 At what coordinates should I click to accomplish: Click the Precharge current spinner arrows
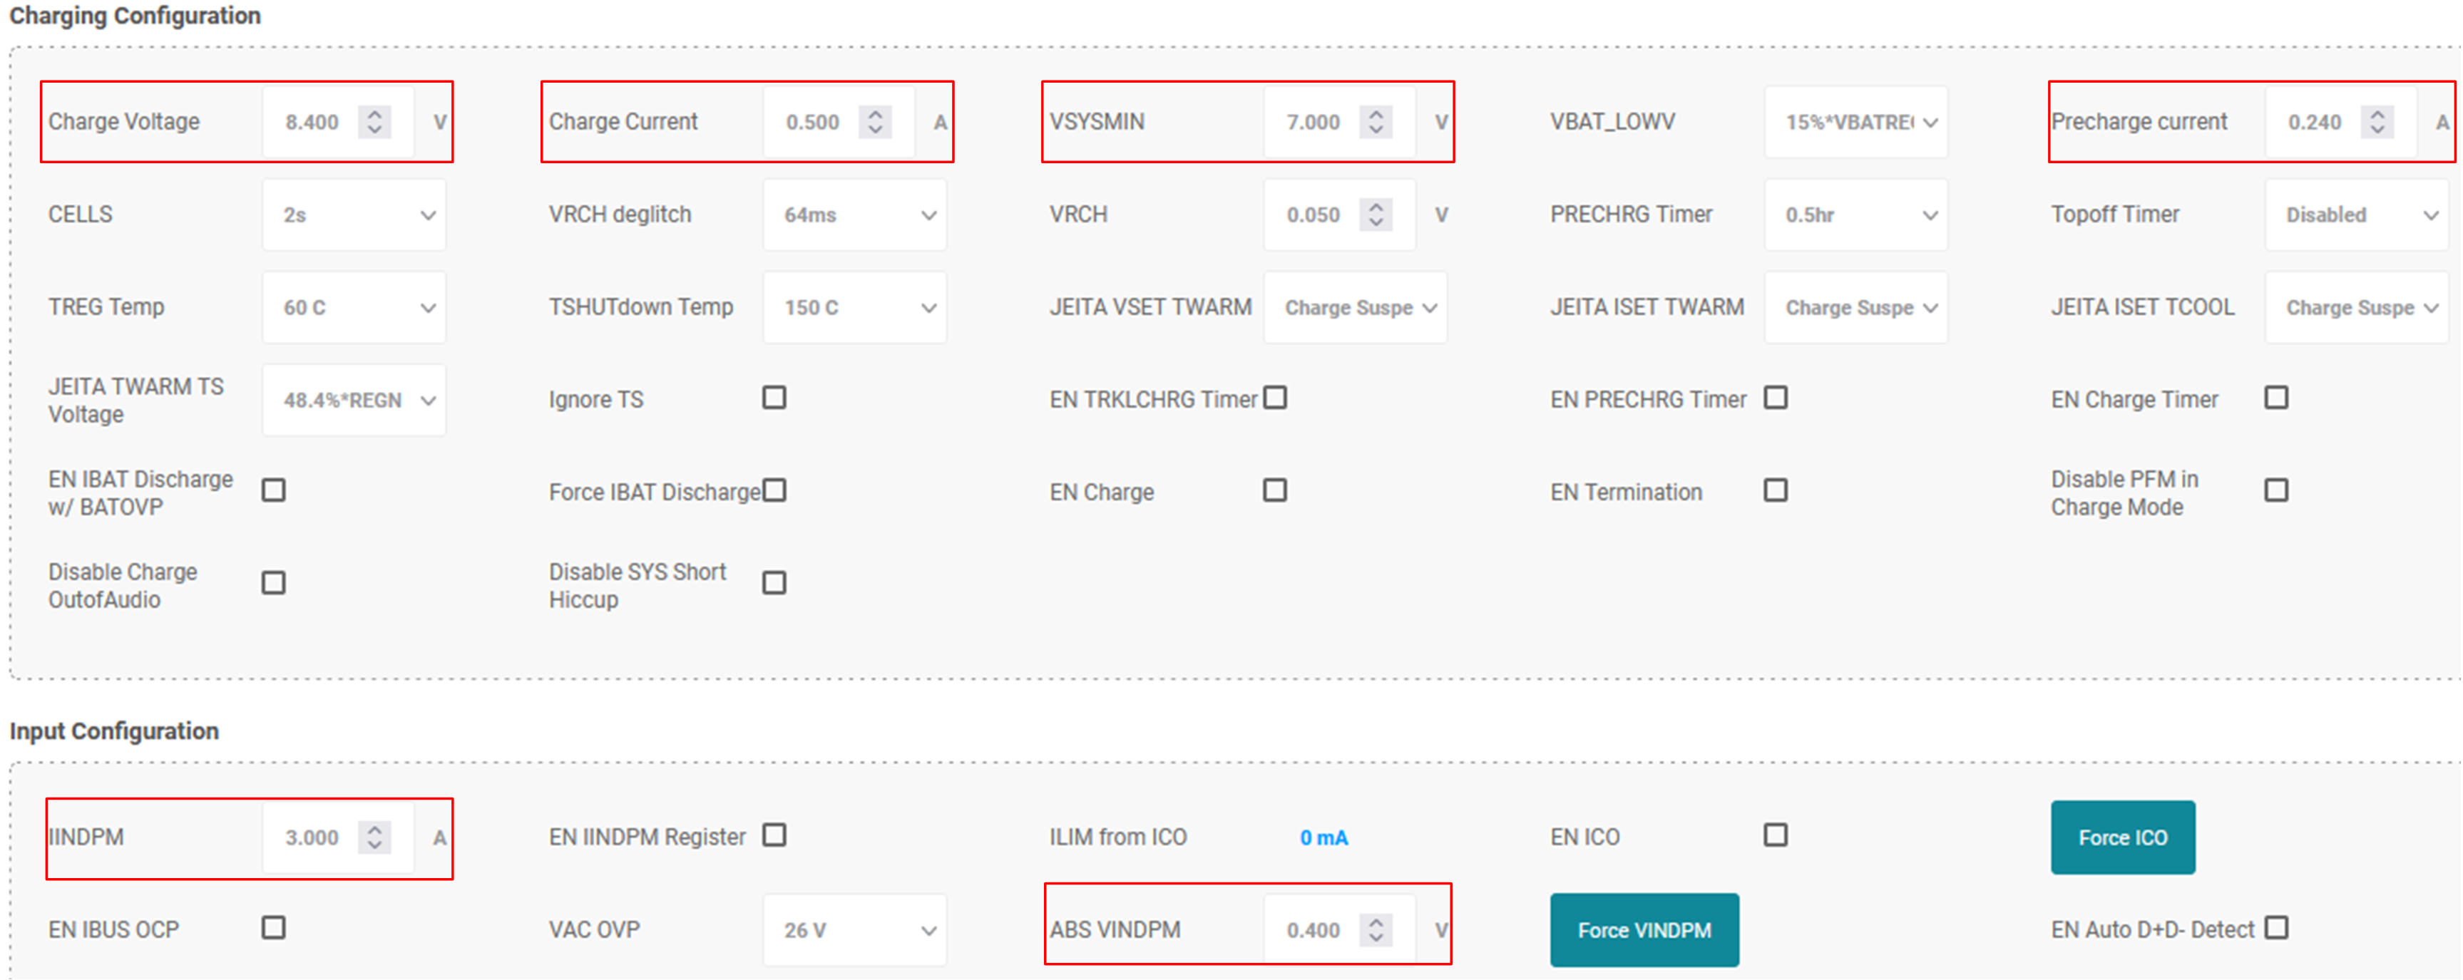(x=2377, y=121)
